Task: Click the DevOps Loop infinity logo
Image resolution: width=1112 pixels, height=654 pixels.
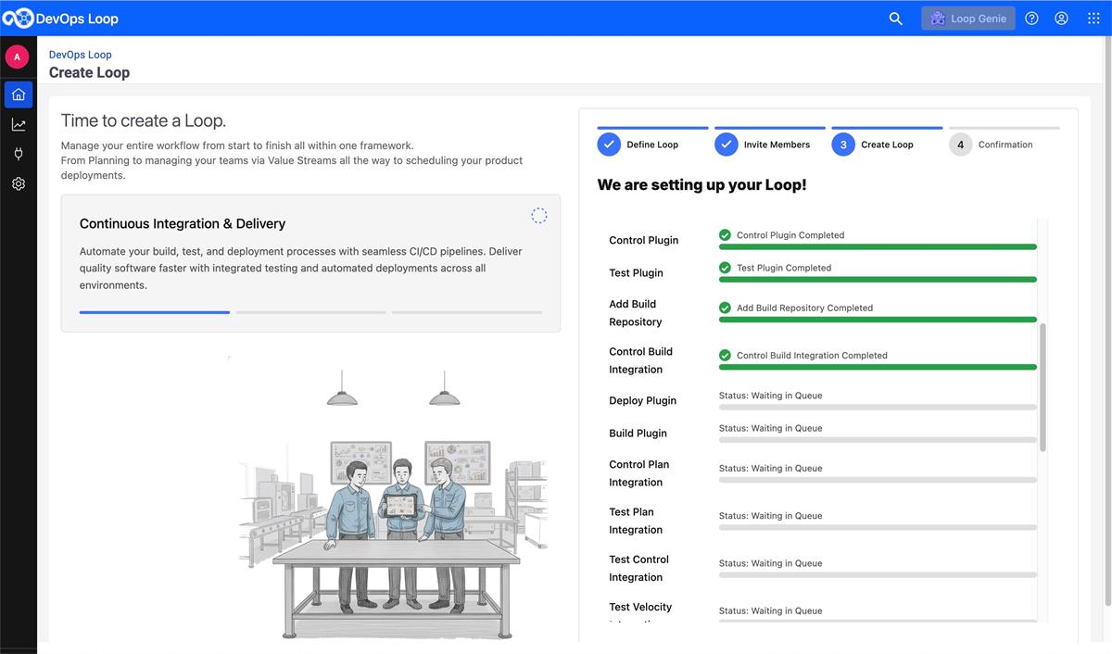Action: (x=18, y=19)
